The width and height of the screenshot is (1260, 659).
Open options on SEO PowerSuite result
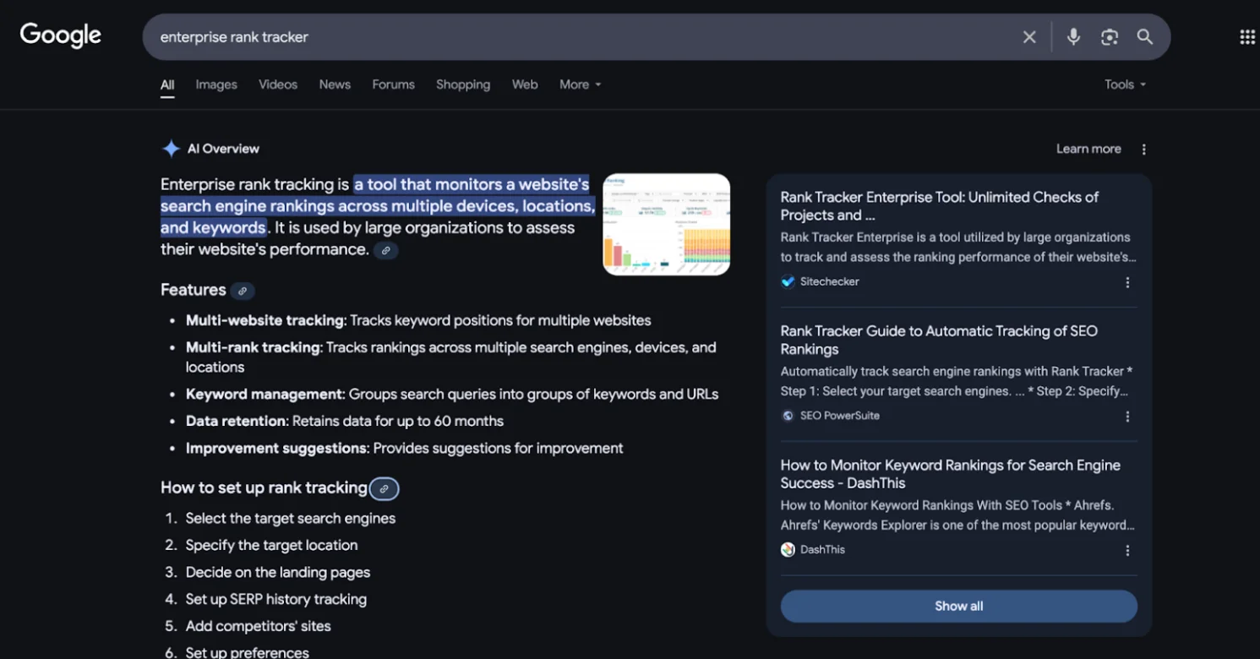click(1127, 416)
